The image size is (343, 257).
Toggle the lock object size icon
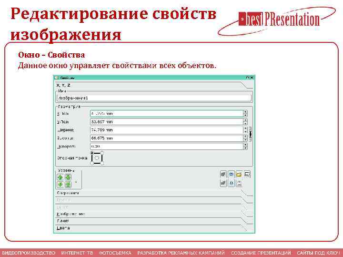pyautogui.click(x=239, y=183)
